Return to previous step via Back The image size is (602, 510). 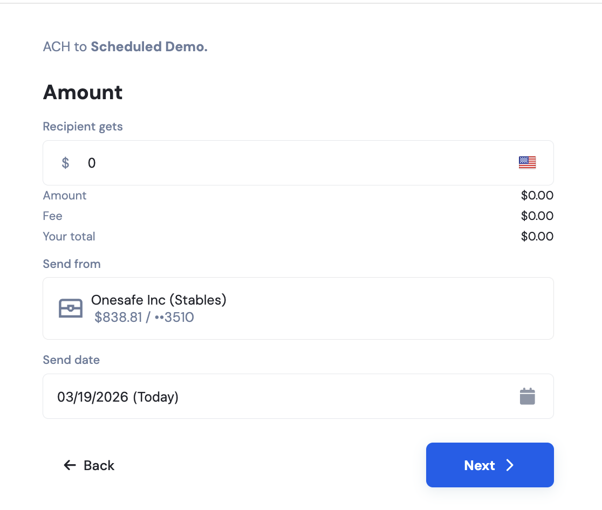click(x=89, y=465)
